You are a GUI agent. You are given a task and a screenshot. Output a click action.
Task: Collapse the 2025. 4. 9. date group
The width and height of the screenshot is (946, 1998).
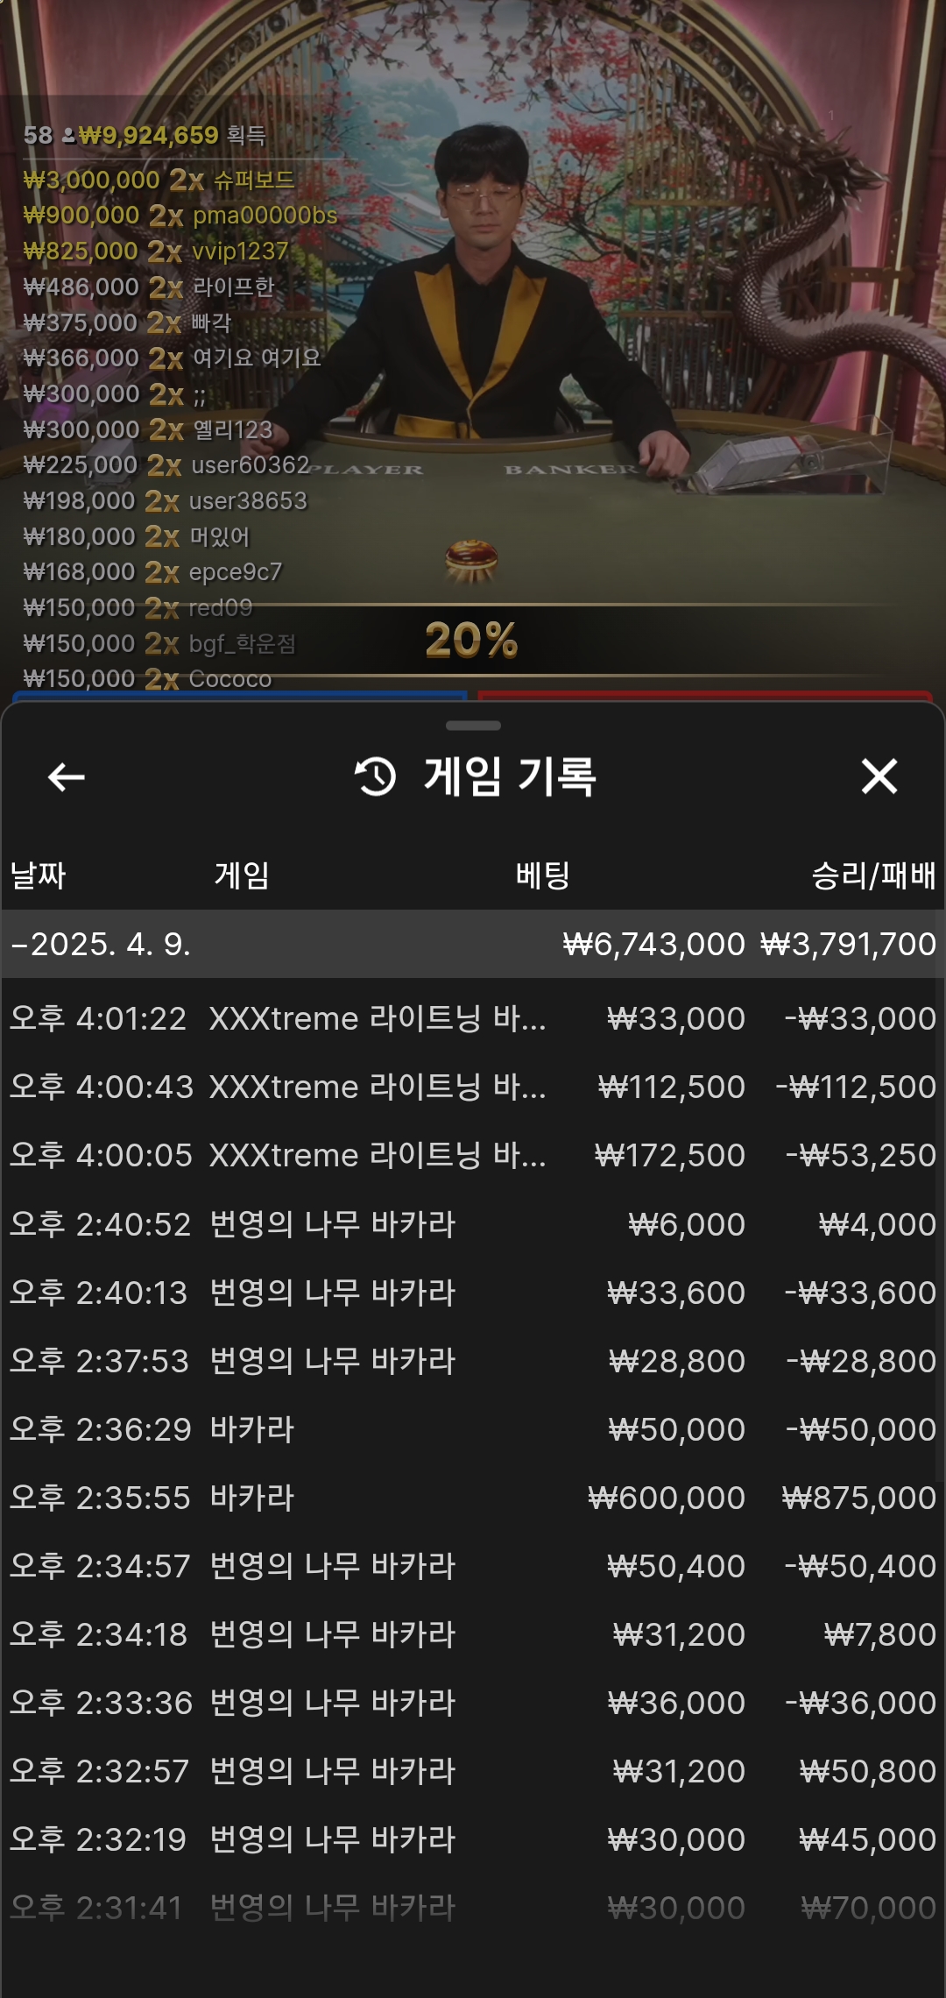(x=473, y=944)
